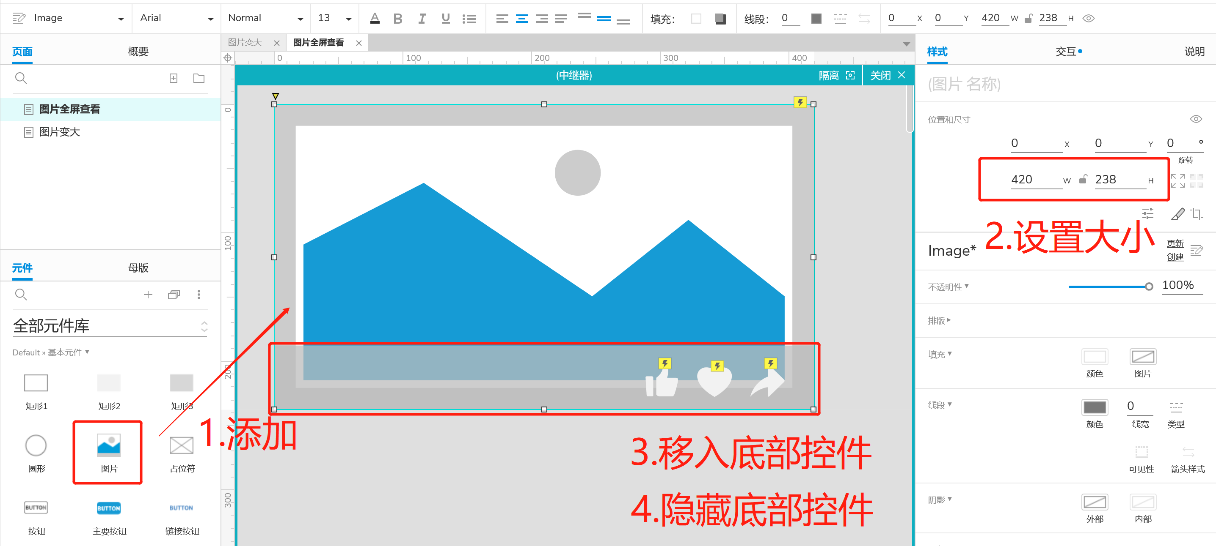Click the opacity slider handle

point(1149,286)
